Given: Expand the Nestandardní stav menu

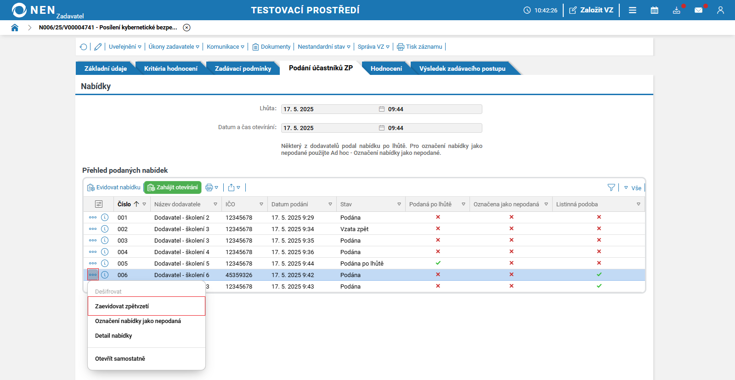Looking at the screenshot, I should [324, 47].
